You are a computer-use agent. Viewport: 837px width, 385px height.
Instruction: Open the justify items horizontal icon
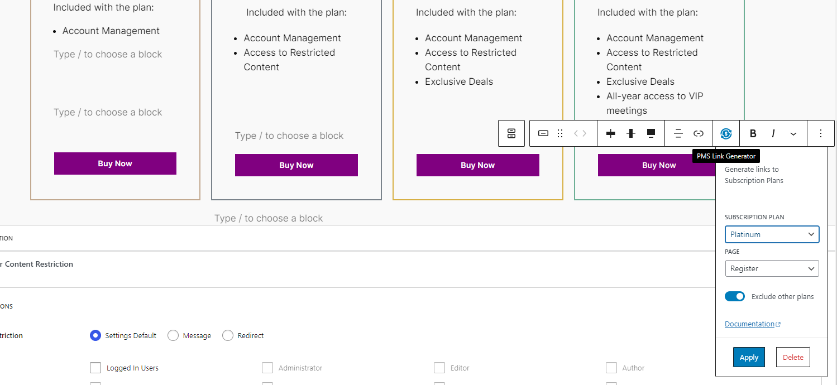[611, 133]
